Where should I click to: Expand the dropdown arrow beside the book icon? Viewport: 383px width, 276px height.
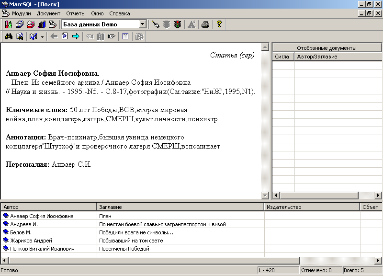pos(42,37)
